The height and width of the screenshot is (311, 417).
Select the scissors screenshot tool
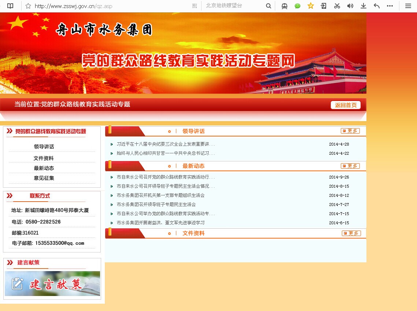(337, 6)
